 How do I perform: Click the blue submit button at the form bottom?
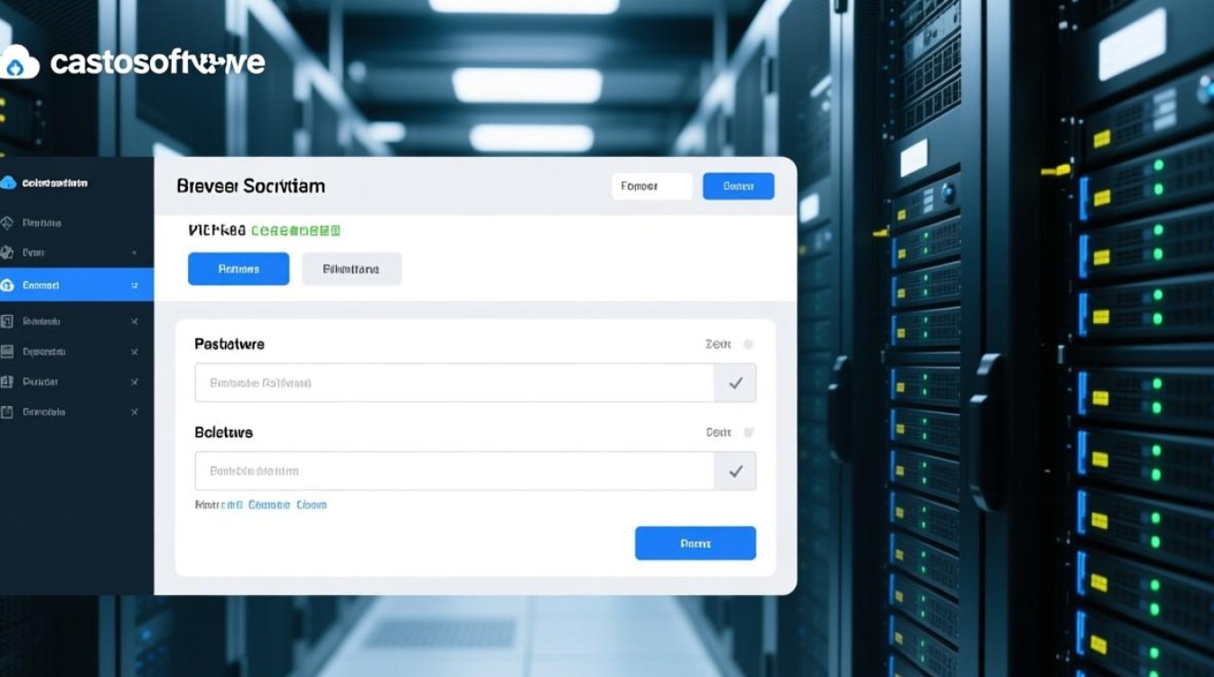point(695,543)
